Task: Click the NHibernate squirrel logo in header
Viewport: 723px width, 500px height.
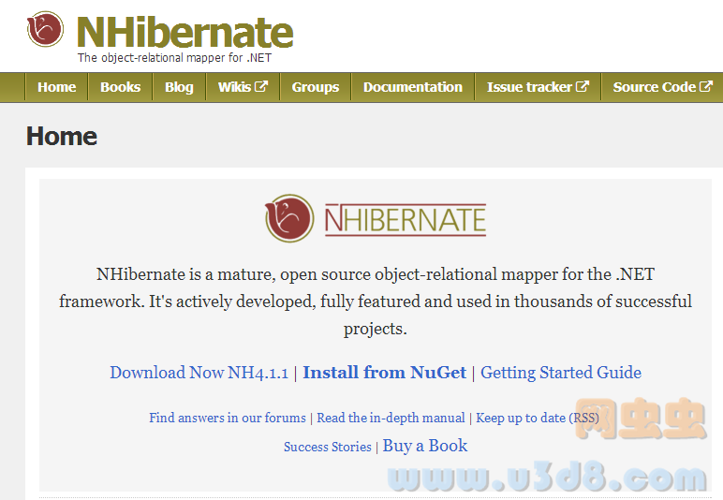Action: [45, 29]
